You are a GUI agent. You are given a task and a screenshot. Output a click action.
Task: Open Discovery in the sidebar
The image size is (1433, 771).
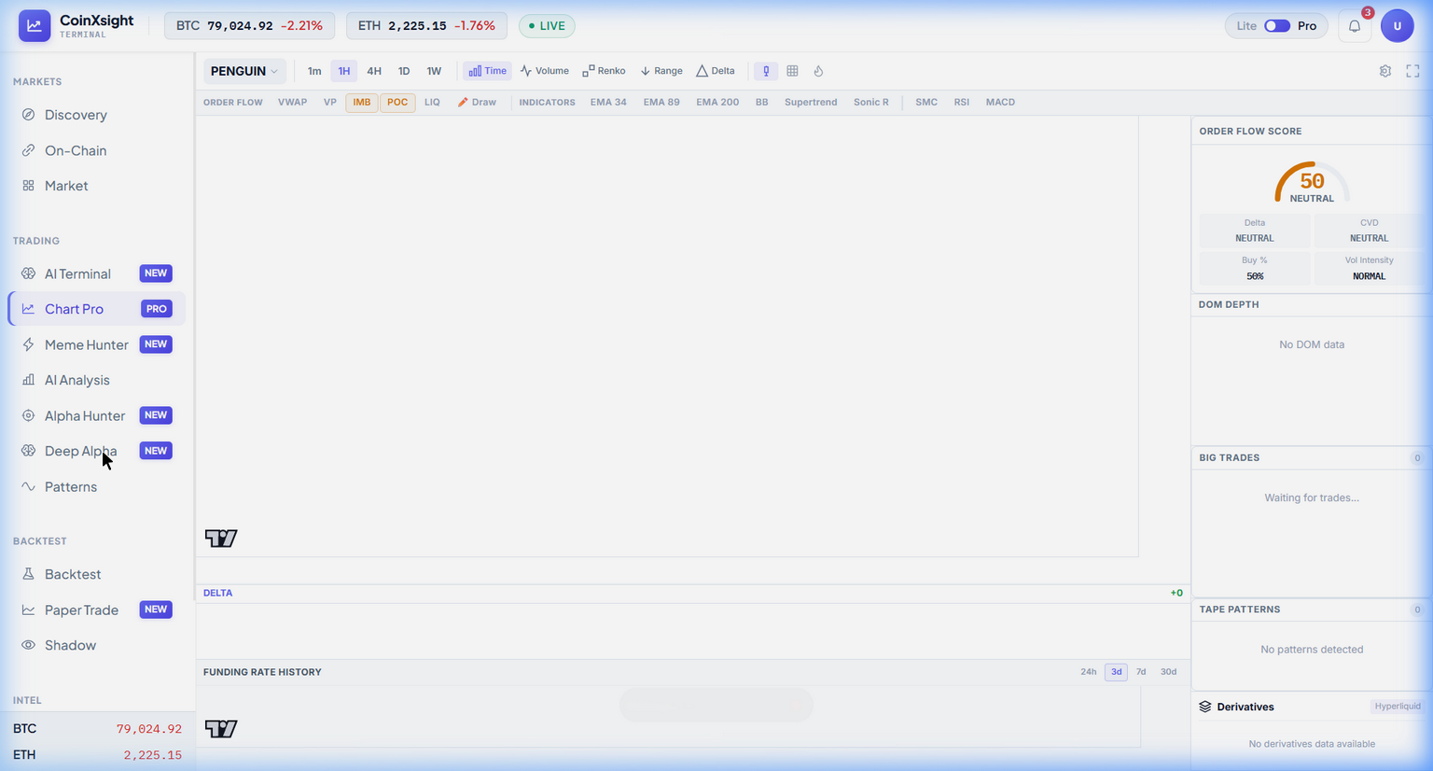tap(97, 115)
